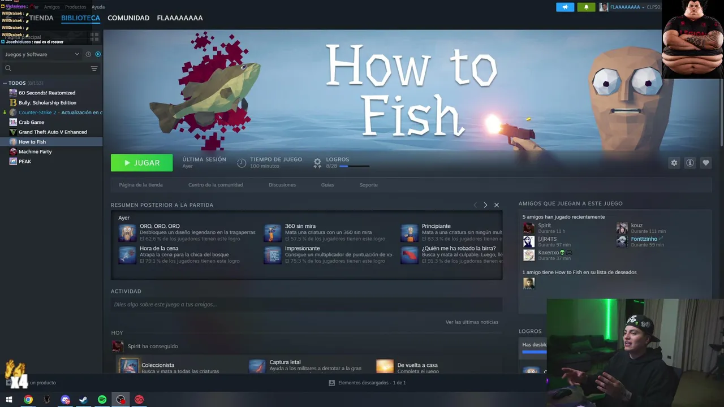This screenshot has width=724, height=407.
Task: Toggle sort by recent clock icon
Action: tap(88, 54)
